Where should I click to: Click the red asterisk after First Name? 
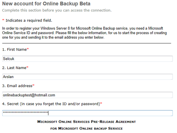pyautogui.click(x=28, y=49)
